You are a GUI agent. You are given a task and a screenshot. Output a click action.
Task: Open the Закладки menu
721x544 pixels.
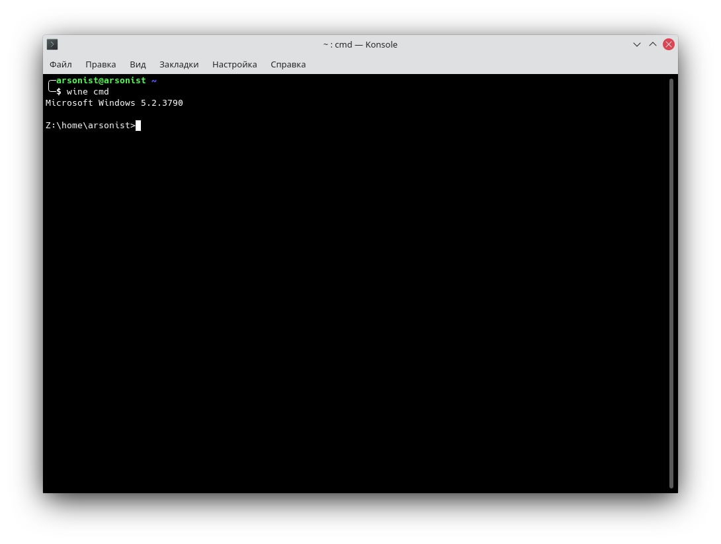pos(179,64)
